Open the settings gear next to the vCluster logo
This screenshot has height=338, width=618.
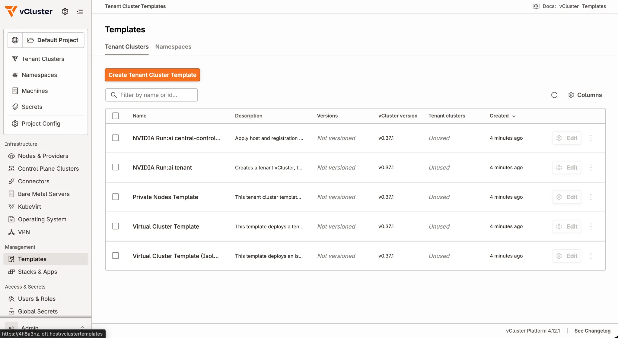65,11
